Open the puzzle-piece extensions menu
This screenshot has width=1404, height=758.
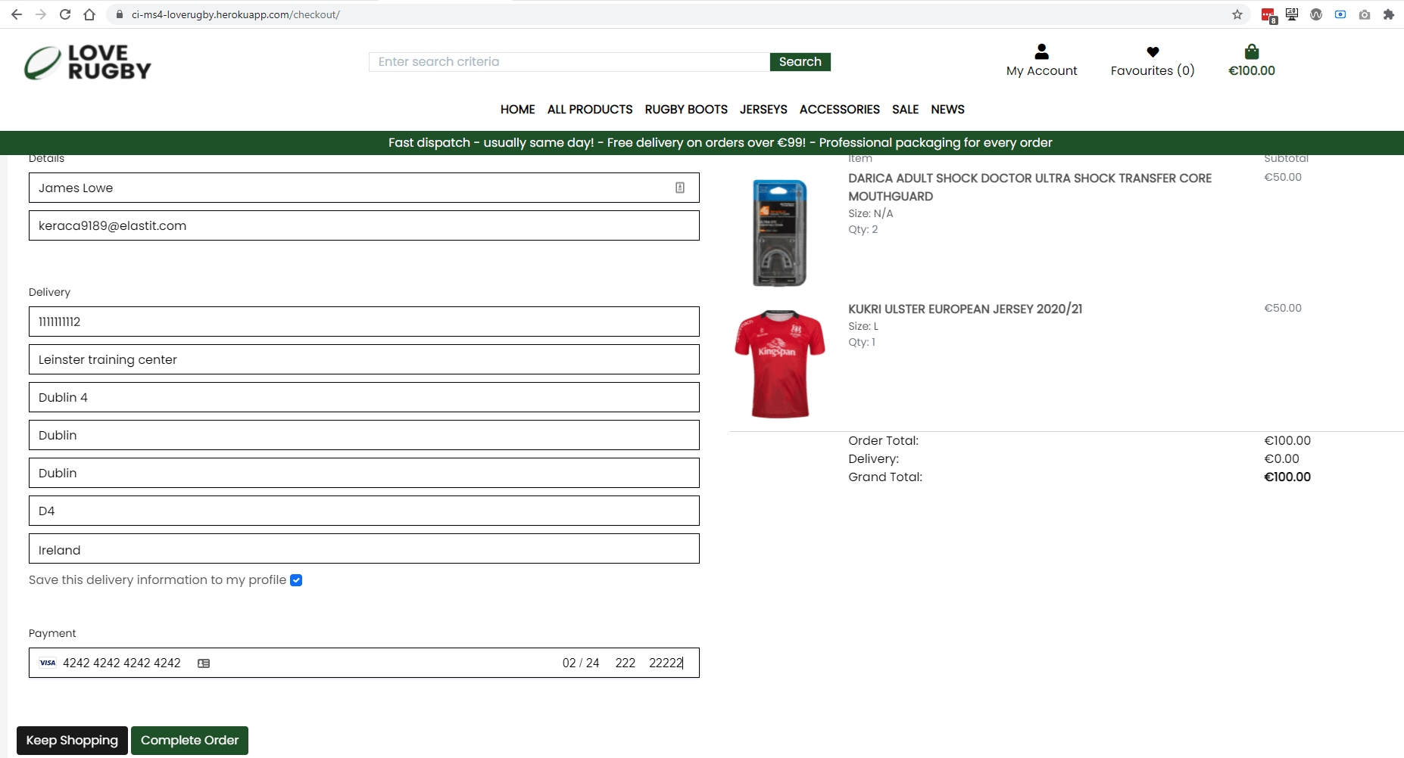point(1389,14)
